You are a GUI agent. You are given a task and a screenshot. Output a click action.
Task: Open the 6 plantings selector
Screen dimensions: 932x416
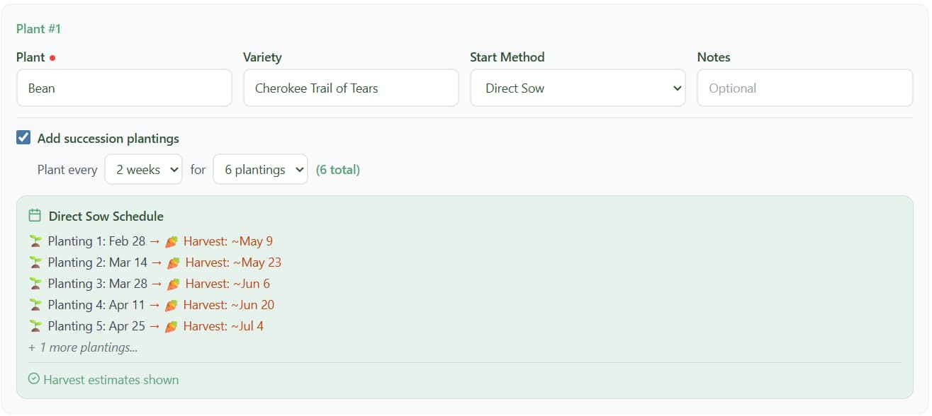260,169
